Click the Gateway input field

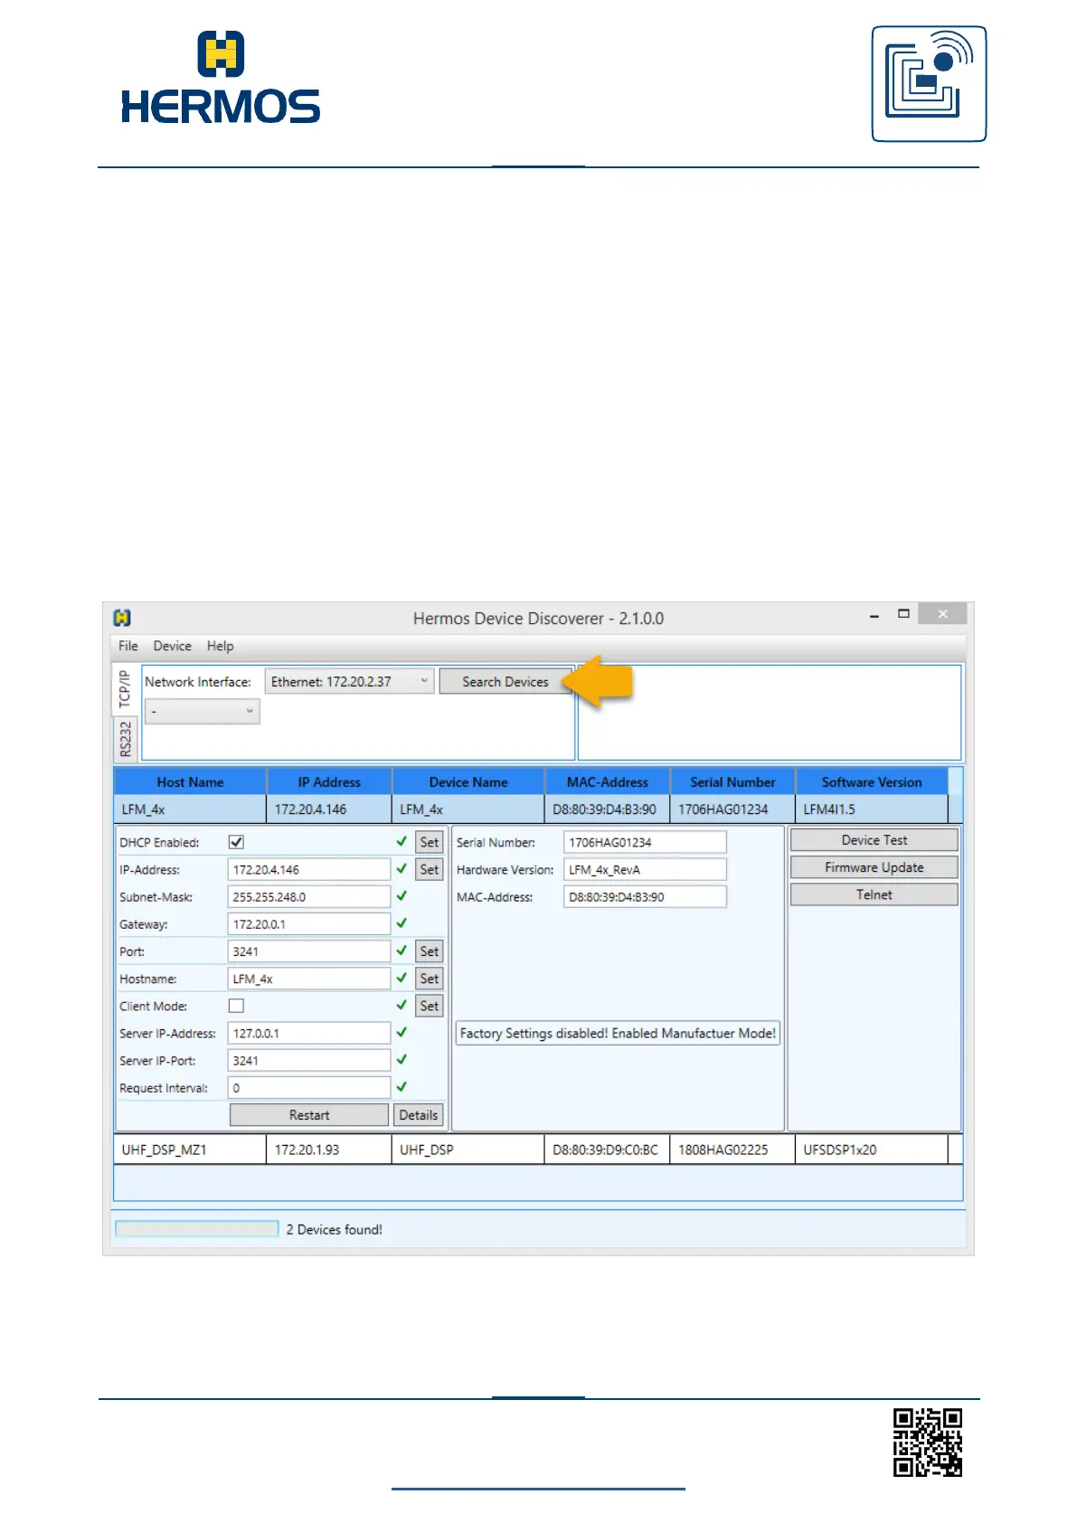[309, 924]
